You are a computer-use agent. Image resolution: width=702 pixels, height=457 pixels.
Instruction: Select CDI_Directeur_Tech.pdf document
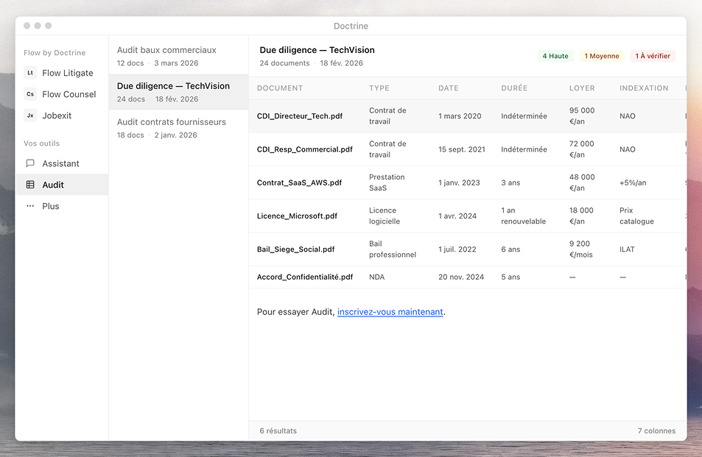click(300, 116)
